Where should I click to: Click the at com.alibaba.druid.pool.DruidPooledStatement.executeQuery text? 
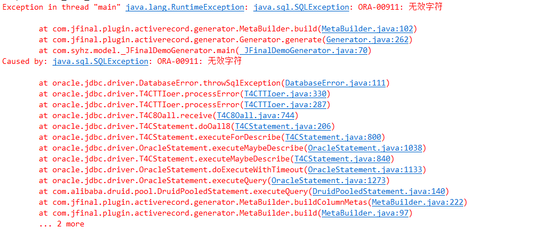tap(173, 192)
